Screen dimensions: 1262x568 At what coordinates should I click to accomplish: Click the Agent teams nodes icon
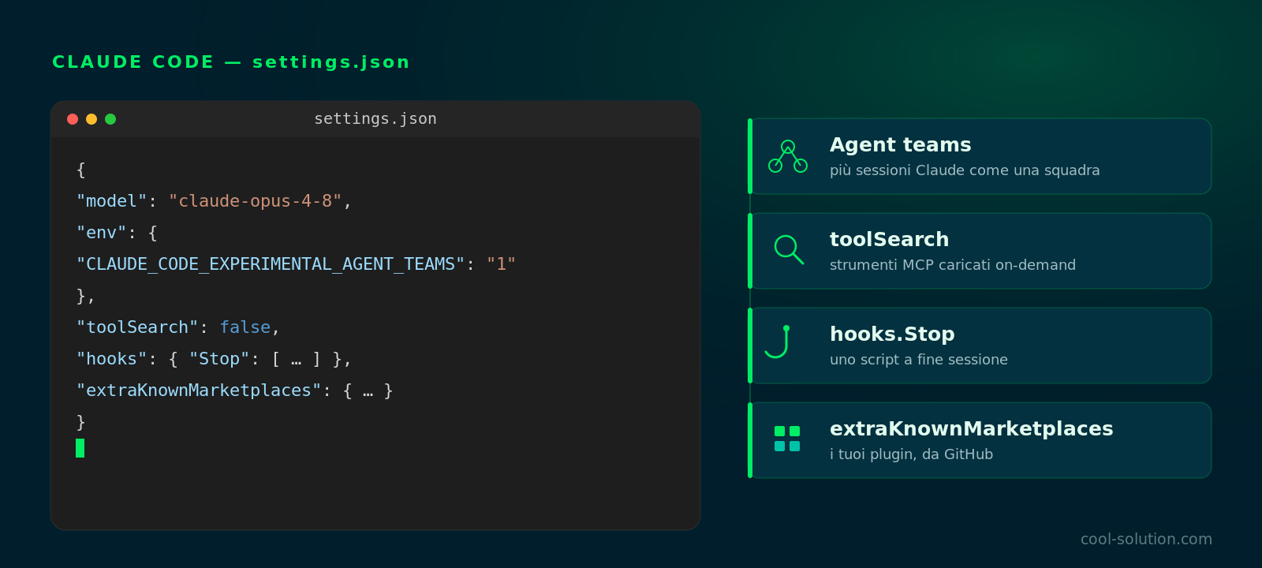pyautogui.click(x=788, y=156)
